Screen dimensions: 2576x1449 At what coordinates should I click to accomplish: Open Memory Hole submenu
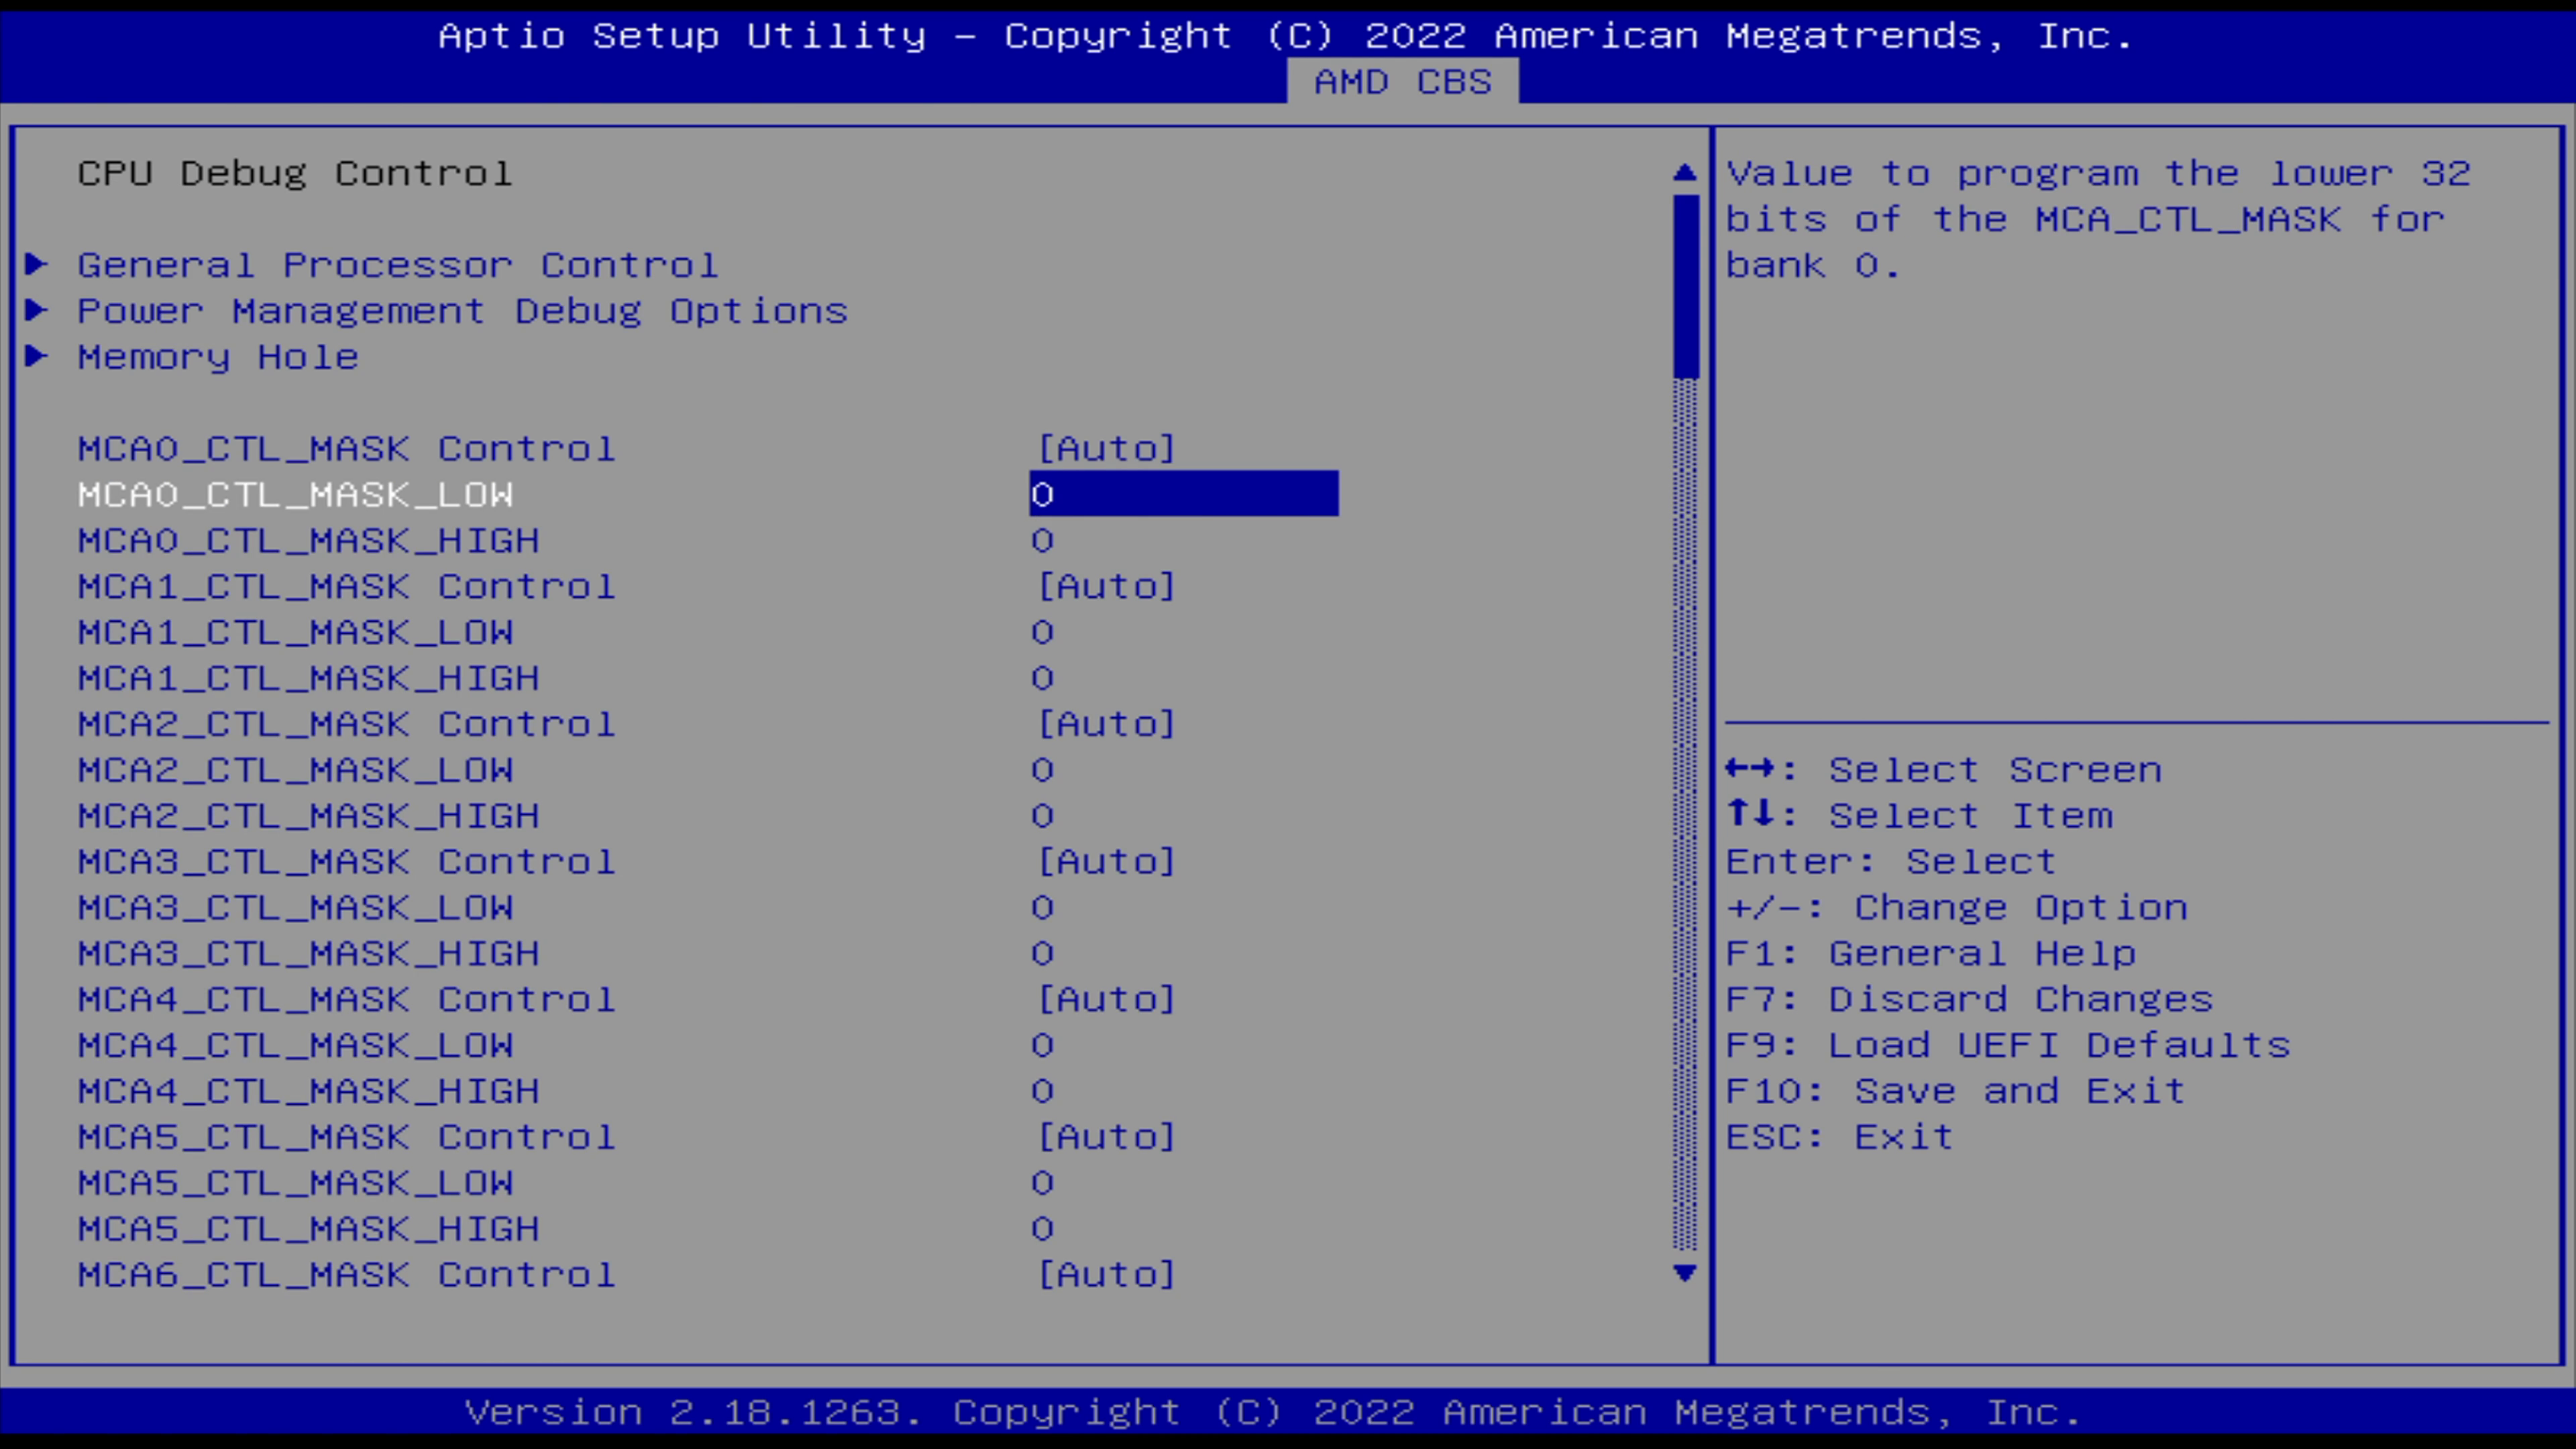point(218,357)
